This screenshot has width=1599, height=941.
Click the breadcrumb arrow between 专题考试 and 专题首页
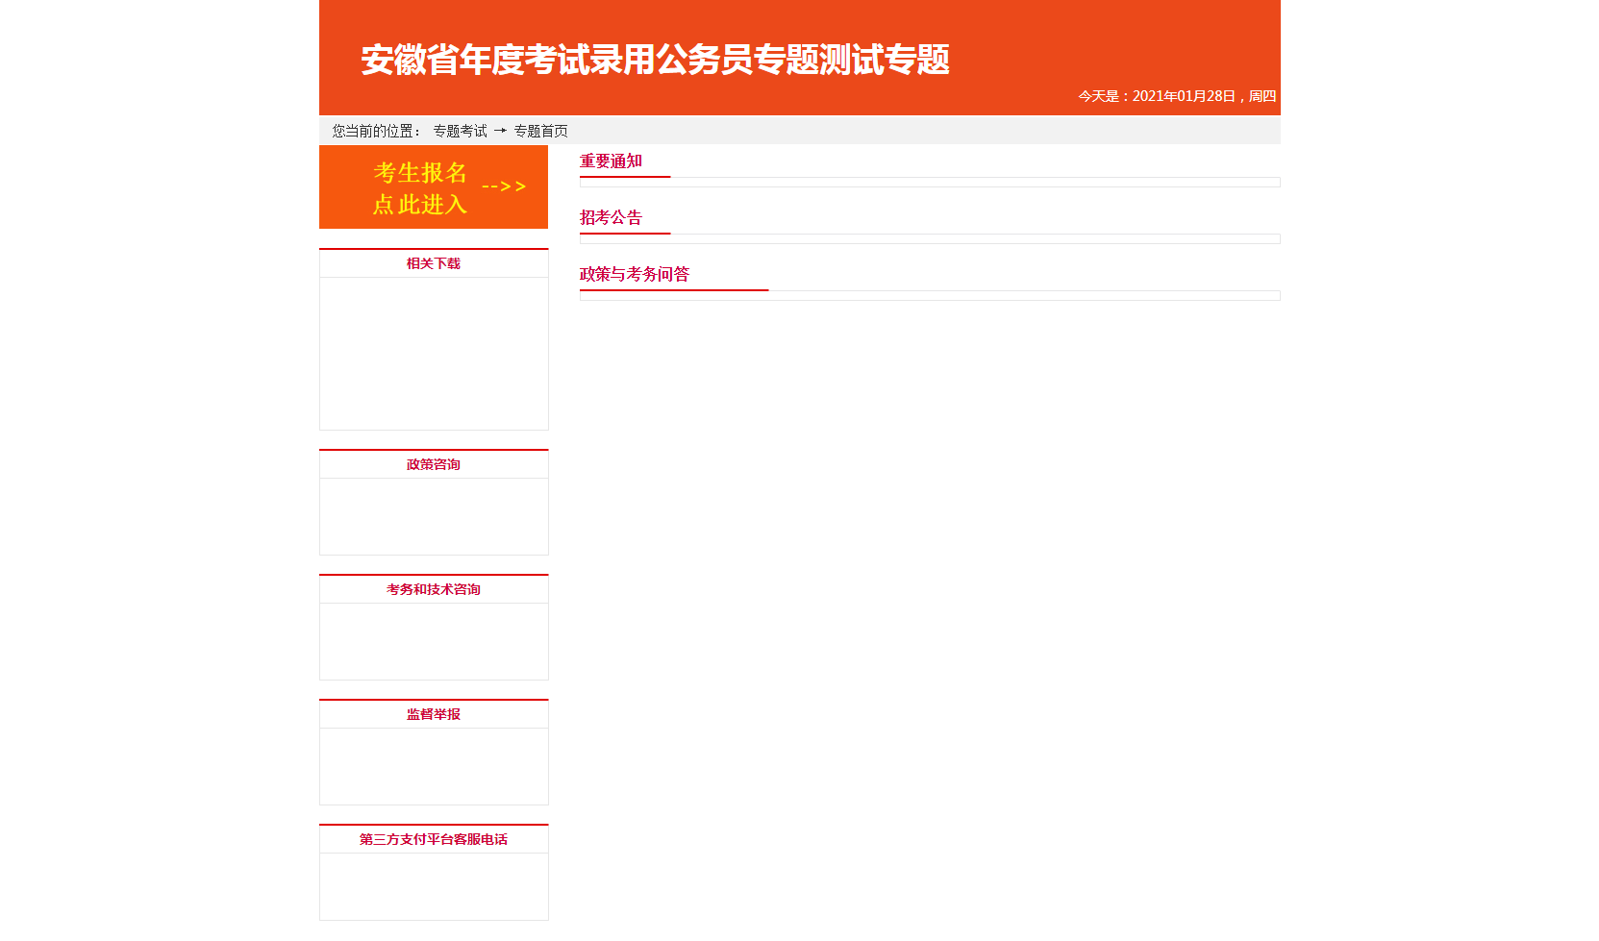[x=500, y=131]
